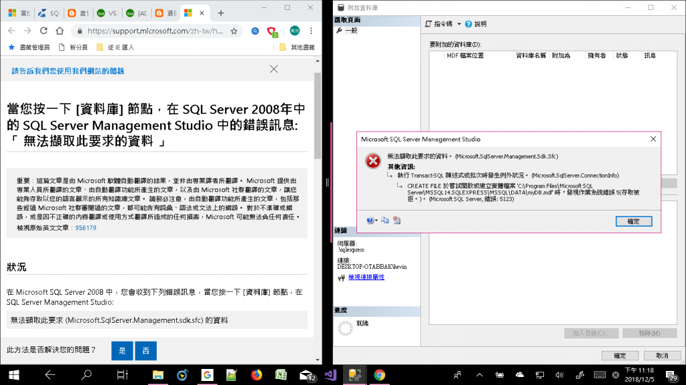The width and height of the screenshot is (686, 385).
Task: Click the 連線 section header
Action: tap(376, 231)
